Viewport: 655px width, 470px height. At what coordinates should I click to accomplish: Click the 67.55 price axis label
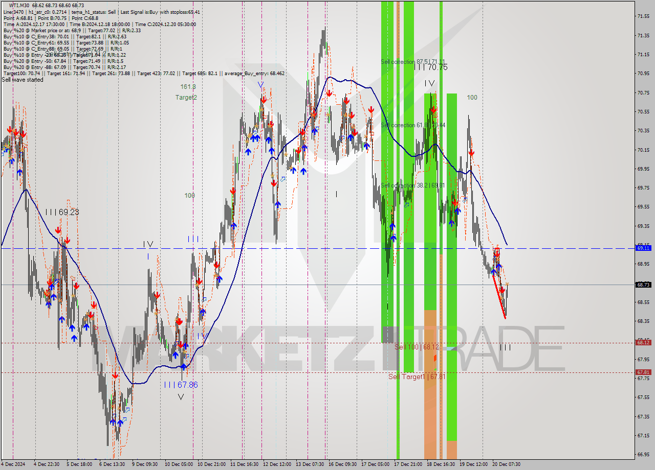643,397
